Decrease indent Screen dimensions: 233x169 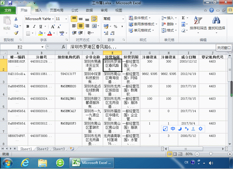(74, 33)
